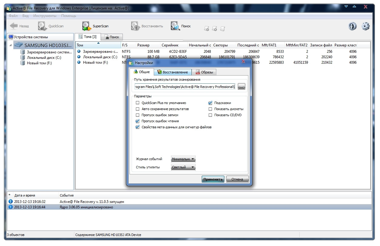This screenshot has width=380, height=246.
Task: Click the Восстановить recover toolbar icon
Action: [135, 26]
